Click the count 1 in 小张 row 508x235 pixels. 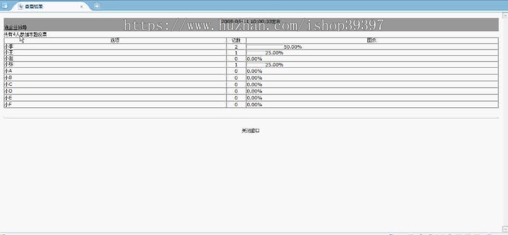pyautogui.click(x=236, y=65)
